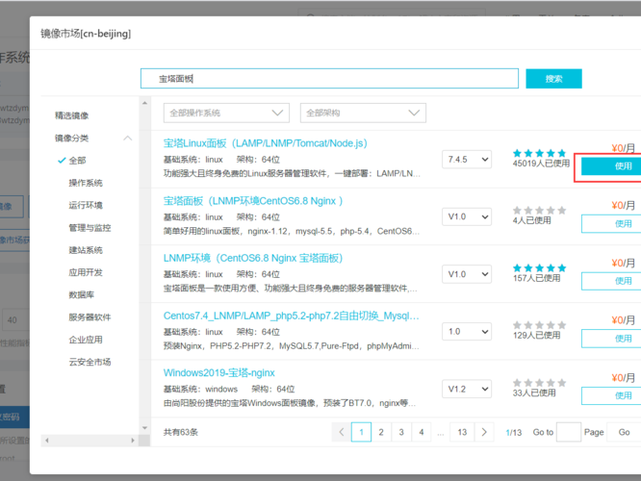Select 数据库 category
Image resolution: width=641 pixels, height=481 pixels.
tap(82, 294)
